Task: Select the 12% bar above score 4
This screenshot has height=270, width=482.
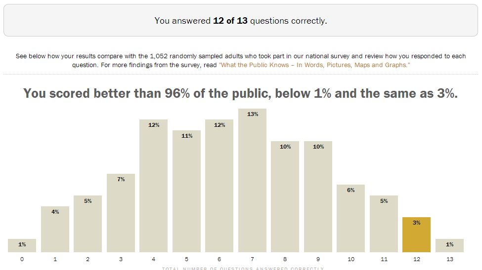Action: (x=153, y=186)
